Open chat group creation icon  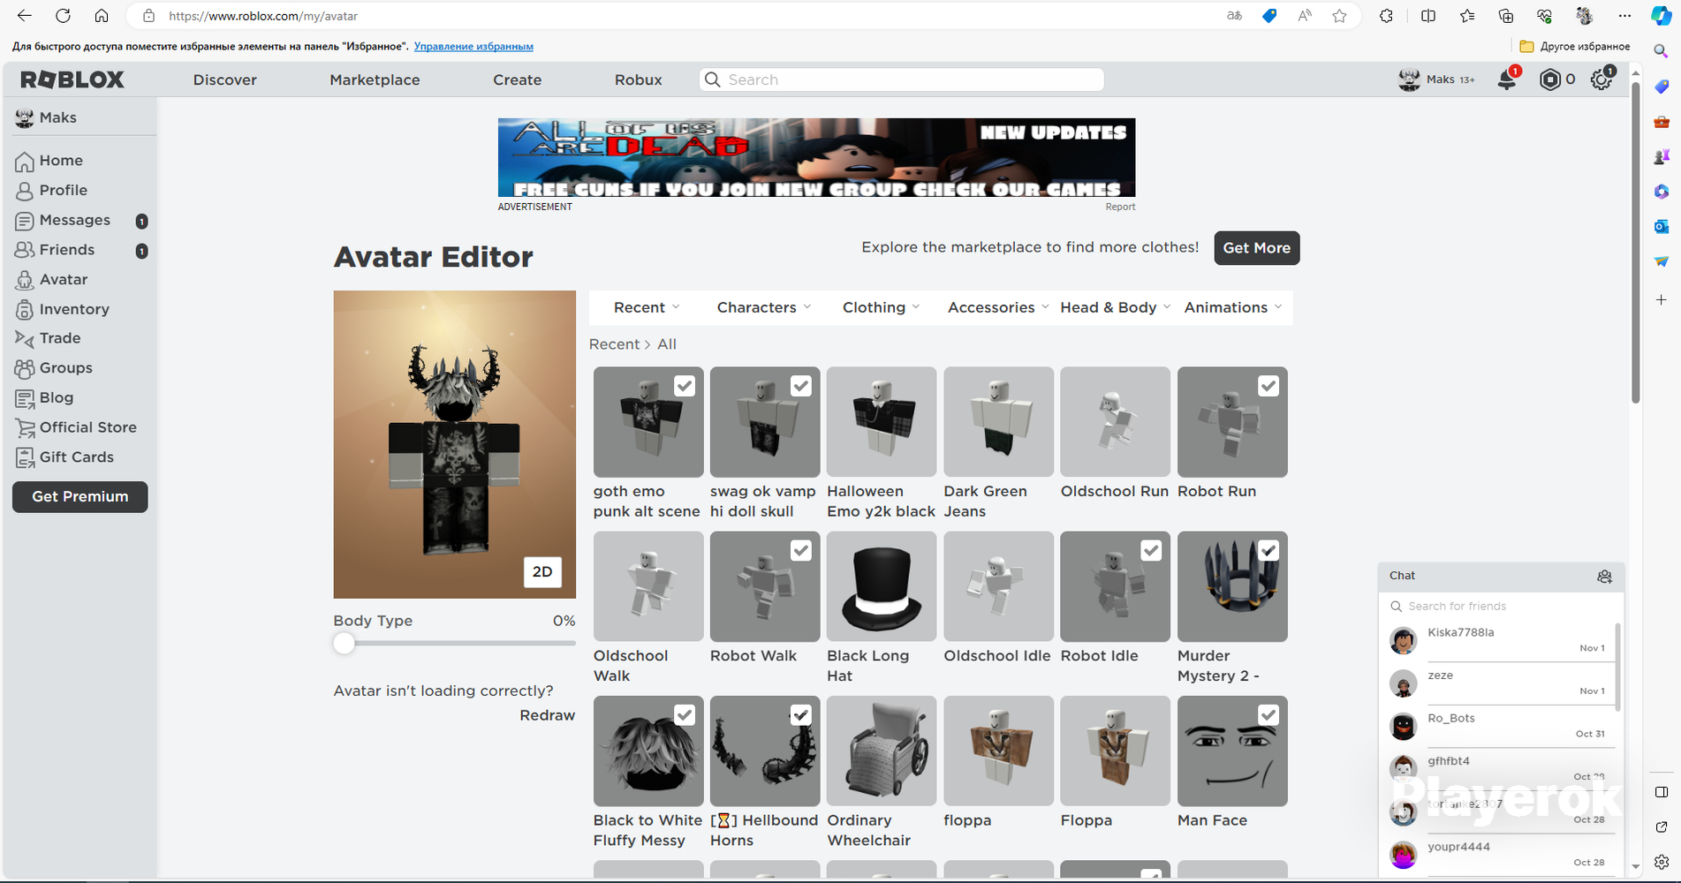tap(1605, 577)
